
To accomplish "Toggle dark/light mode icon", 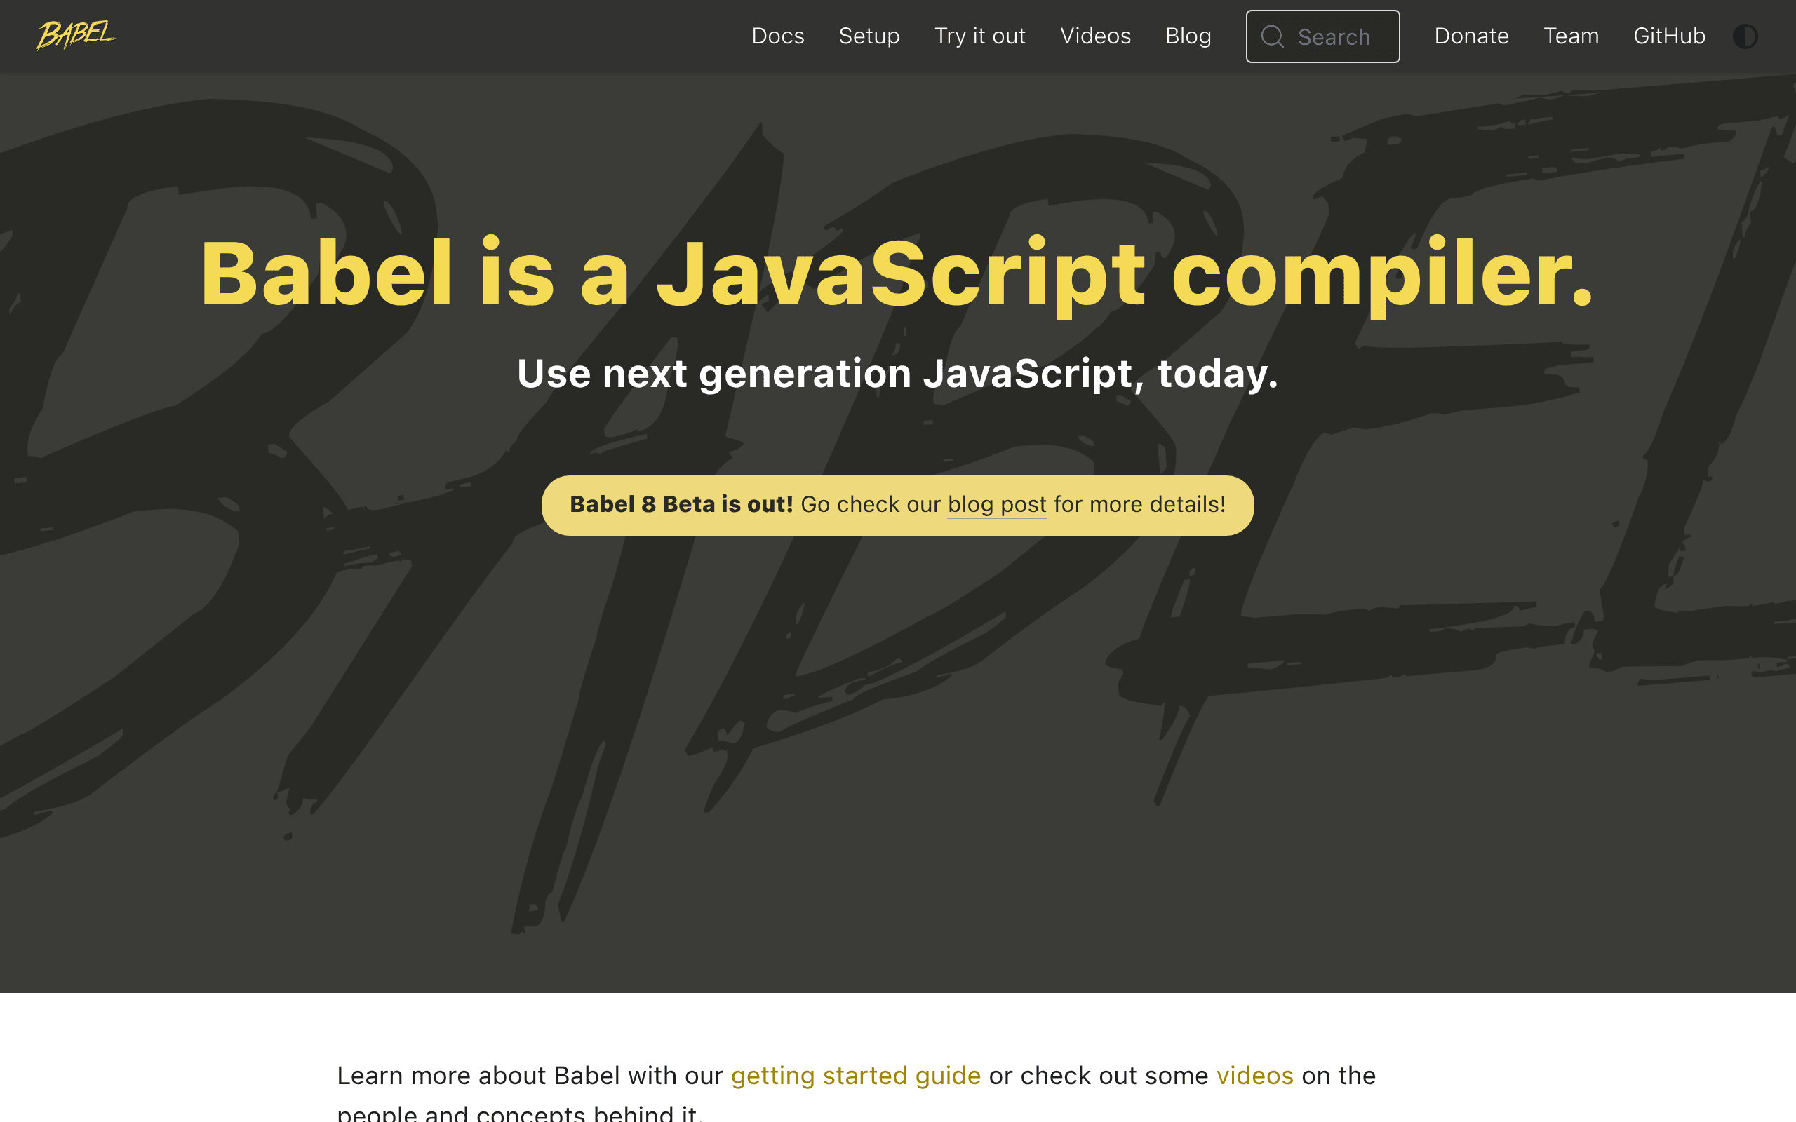I will 1745,36.
